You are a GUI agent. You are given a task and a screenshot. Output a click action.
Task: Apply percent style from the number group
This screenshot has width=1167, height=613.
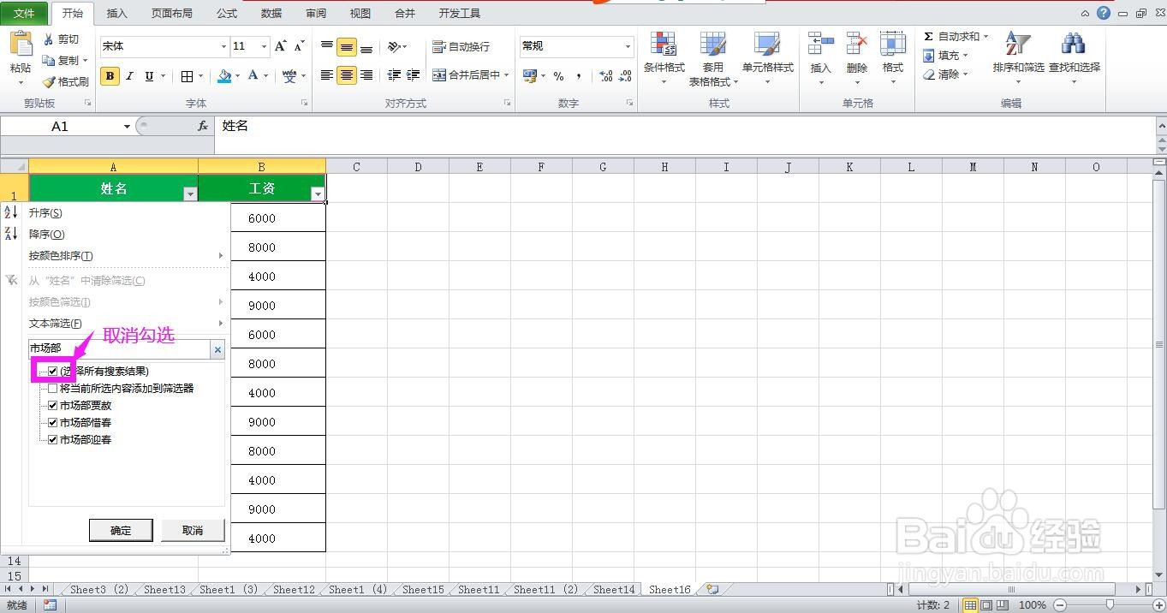click(x=558, y=75)
